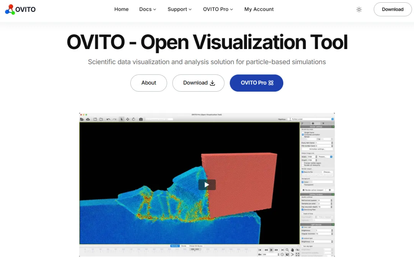Switch to the Particles tab below the viewport
Screen dimensions: 414x261
175,246
